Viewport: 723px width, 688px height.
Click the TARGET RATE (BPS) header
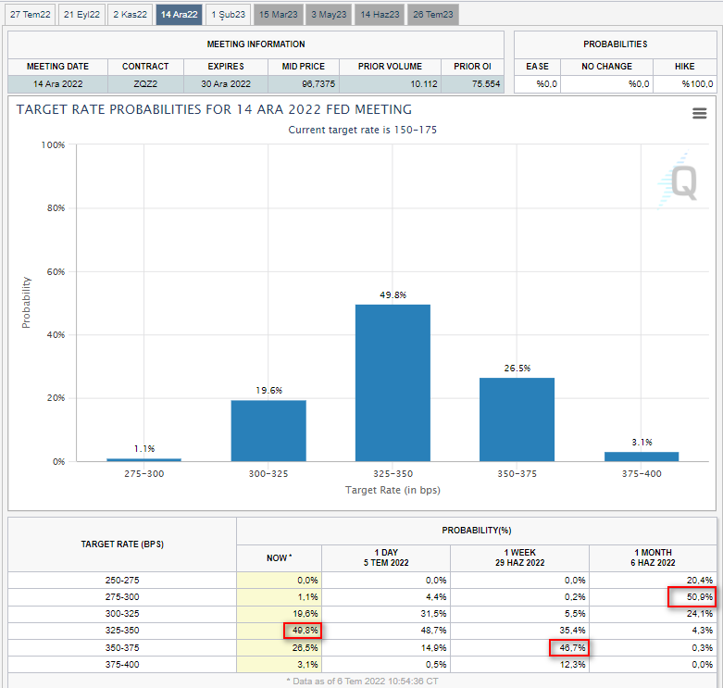coord(122,544)
